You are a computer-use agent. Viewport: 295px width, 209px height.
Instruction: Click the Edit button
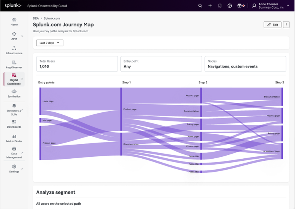[x=273, y=25]
